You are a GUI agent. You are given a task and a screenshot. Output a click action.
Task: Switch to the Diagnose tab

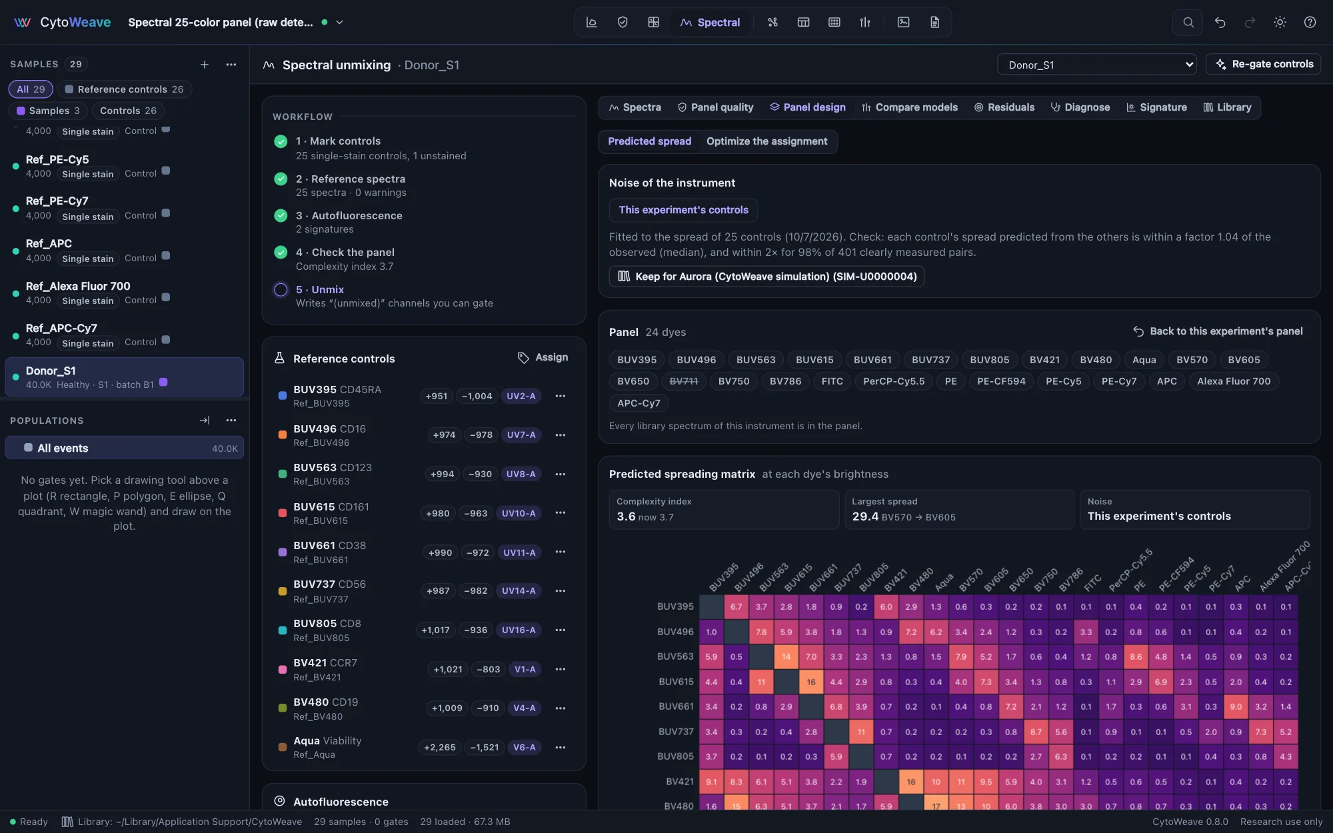click(x=1080, y=107)
